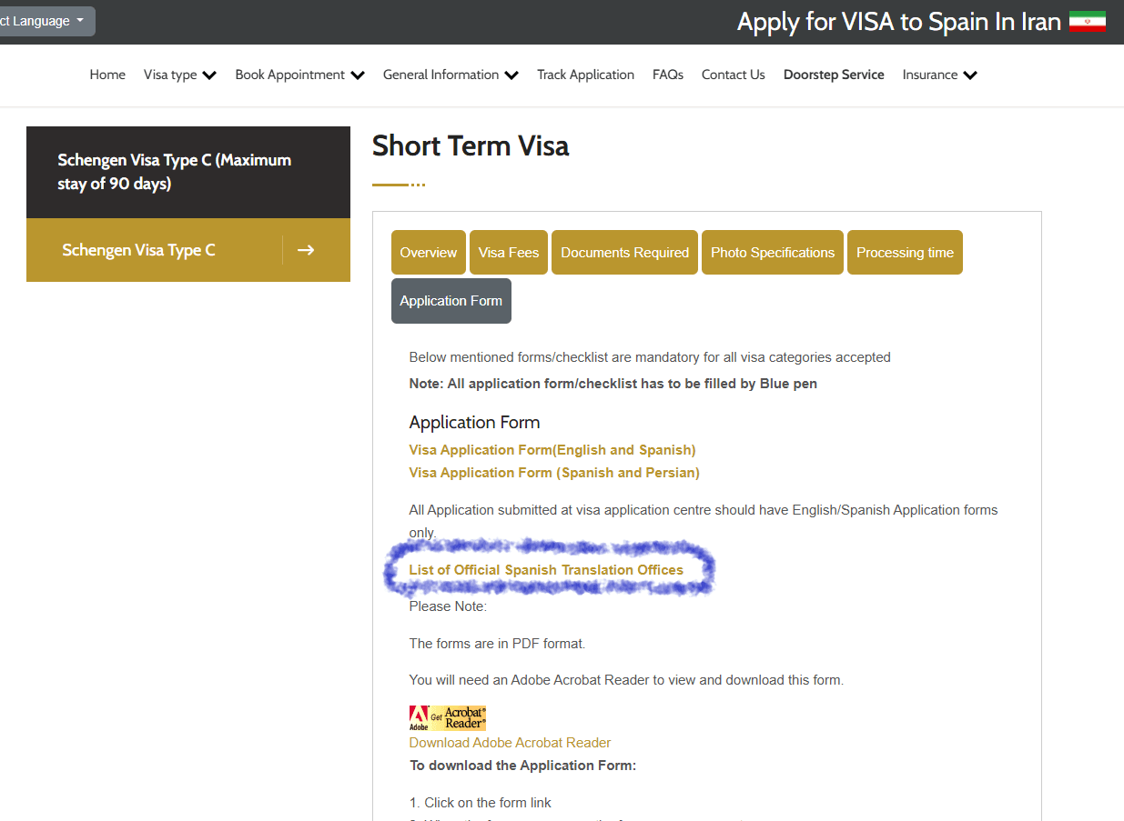This screenshot has height=821, width=1124.
Task: Open List of Official Spanish Translation Offices
Action: click(546, 570)
